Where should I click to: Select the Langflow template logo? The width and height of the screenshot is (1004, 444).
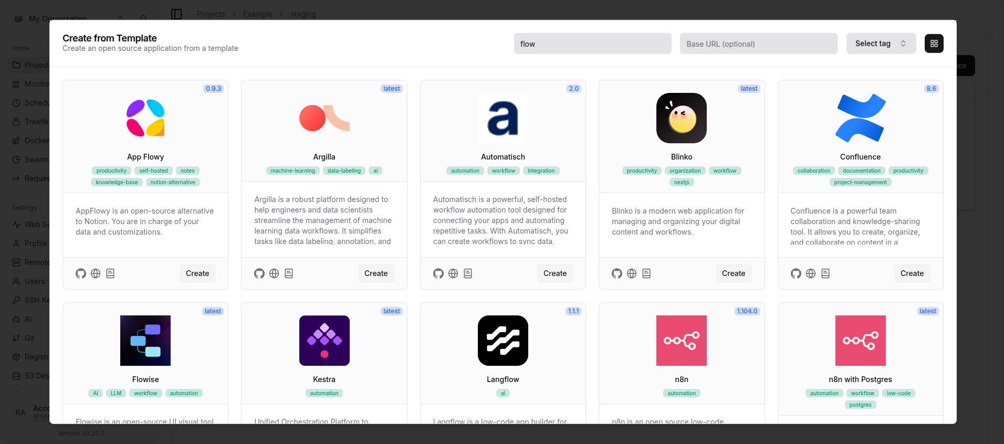tap(503, 341)
